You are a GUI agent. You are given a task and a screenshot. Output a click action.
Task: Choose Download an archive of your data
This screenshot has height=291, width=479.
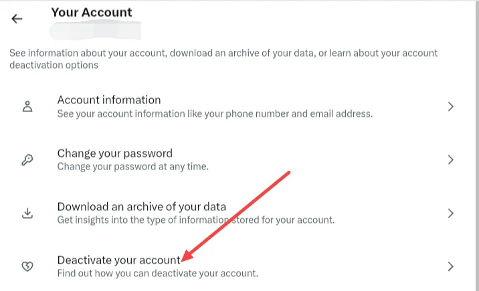click(141, 207)
